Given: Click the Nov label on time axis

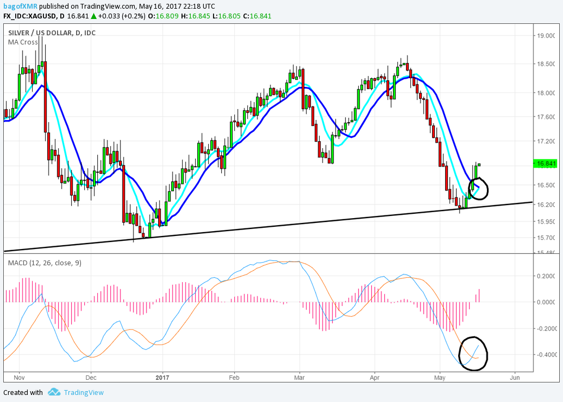Looking at the screenshot, I should pos(19,378).
